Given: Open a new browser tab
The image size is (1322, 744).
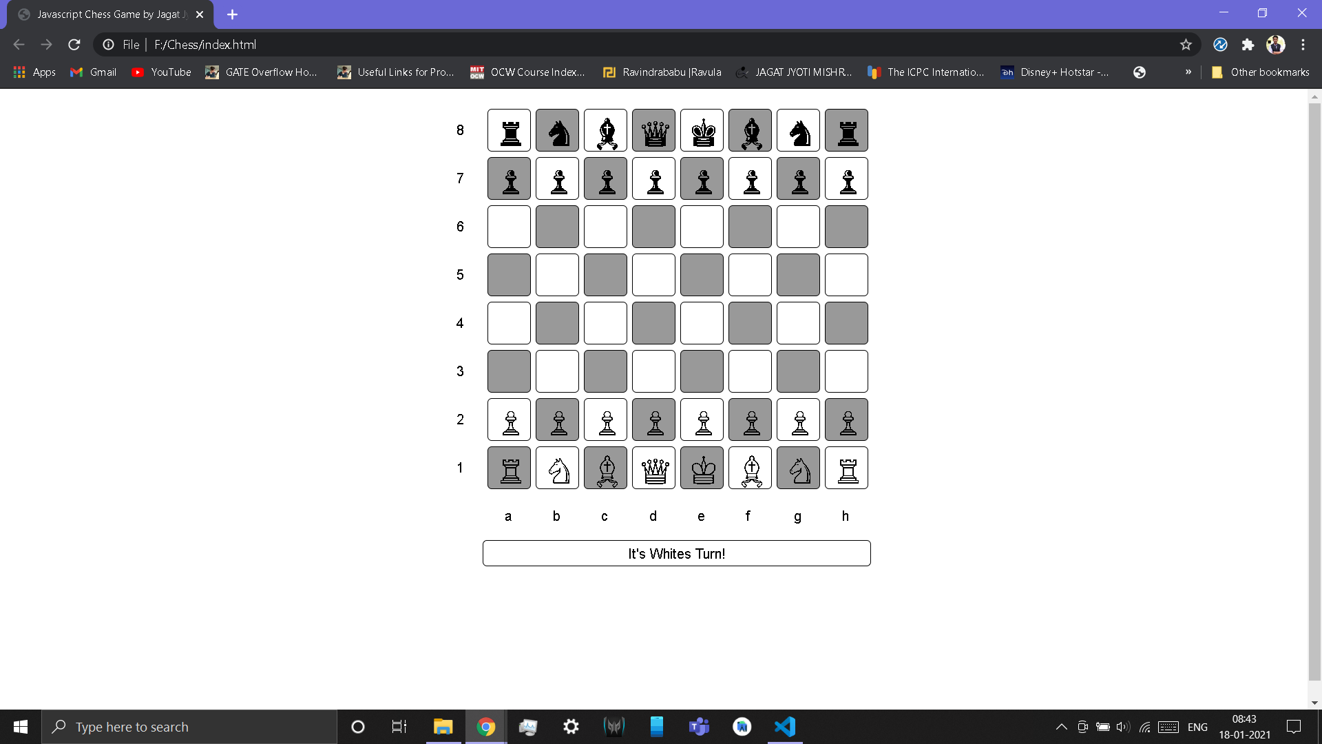Looking at the screenshot, I should [x=232, y=14].
